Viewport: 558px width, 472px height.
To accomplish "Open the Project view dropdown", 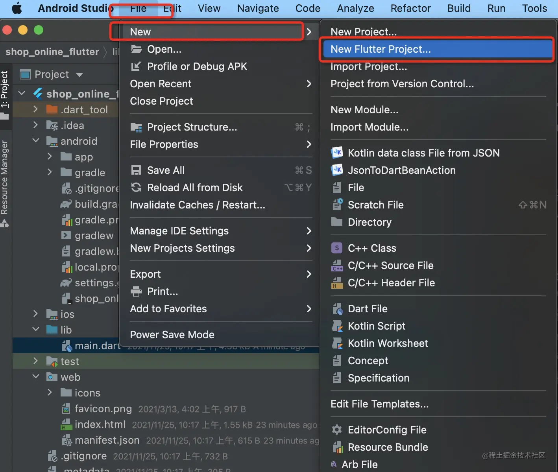I will [79, 75].
